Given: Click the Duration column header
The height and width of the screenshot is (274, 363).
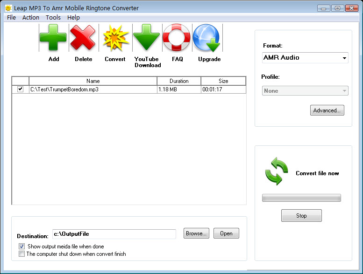Looking at the screenshot, I should coord(179,81).
